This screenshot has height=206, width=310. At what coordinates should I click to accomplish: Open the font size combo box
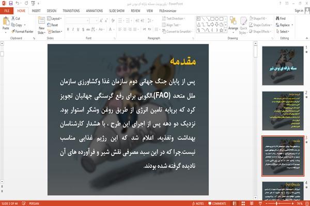94,21
